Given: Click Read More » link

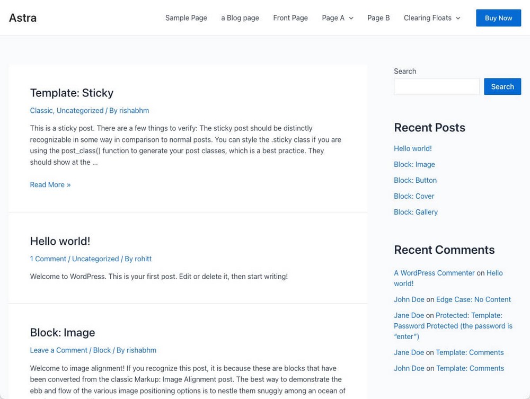Looking at the screenshot, I should pyautogui.click(x=50, y=184).
